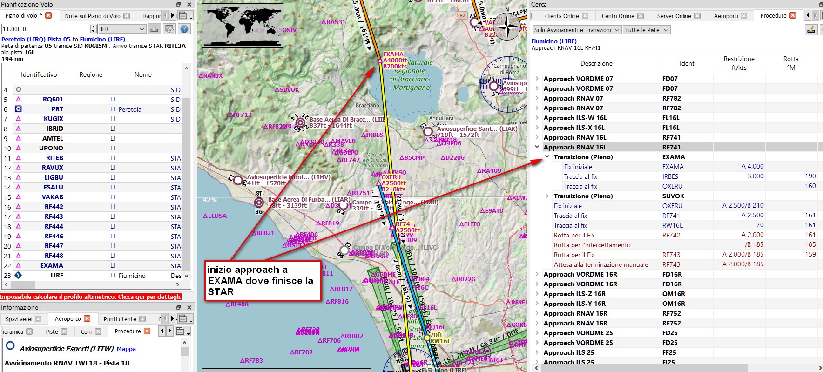Click the world overview map thumbnail
The height and width of the screenshot is (372, 823).
[242, 26]
